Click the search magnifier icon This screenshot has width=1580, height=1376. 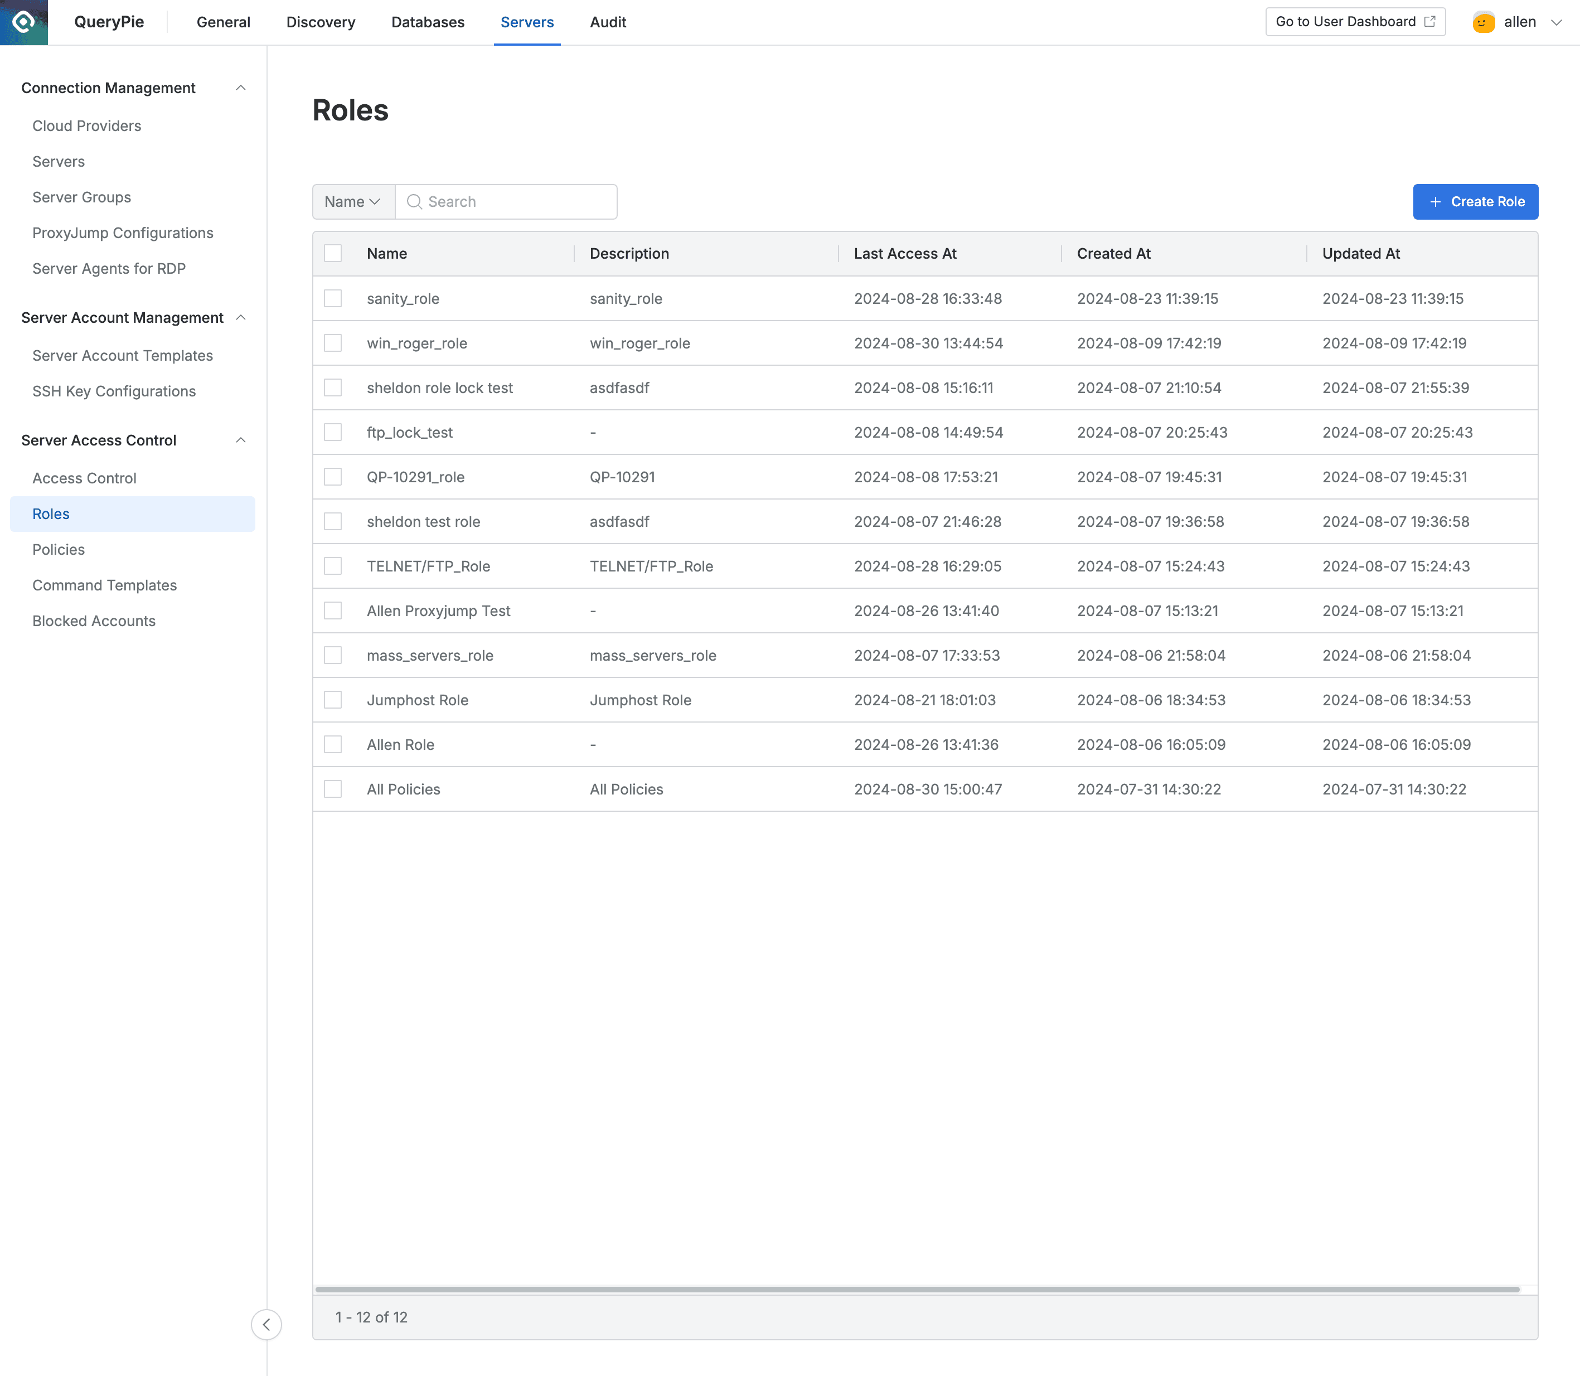(x=415, y=201)
